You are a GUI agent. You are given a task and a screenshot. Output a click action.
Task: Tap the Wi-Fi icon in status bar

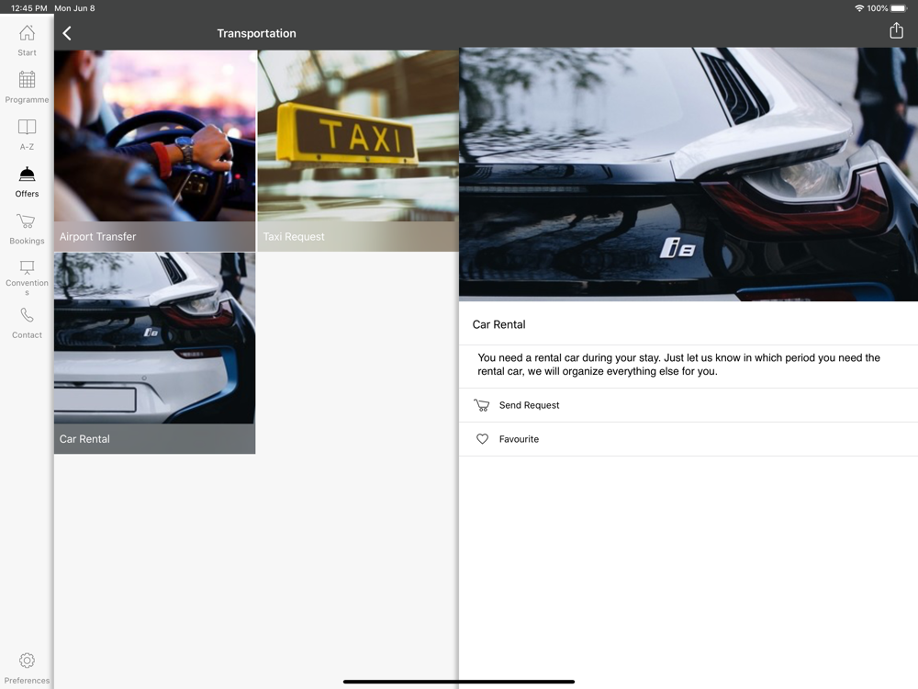pos(859,8)
